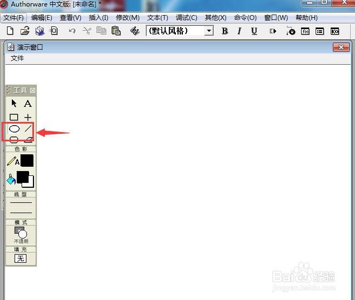Click the Copy toolbar icon

point(101,31)
